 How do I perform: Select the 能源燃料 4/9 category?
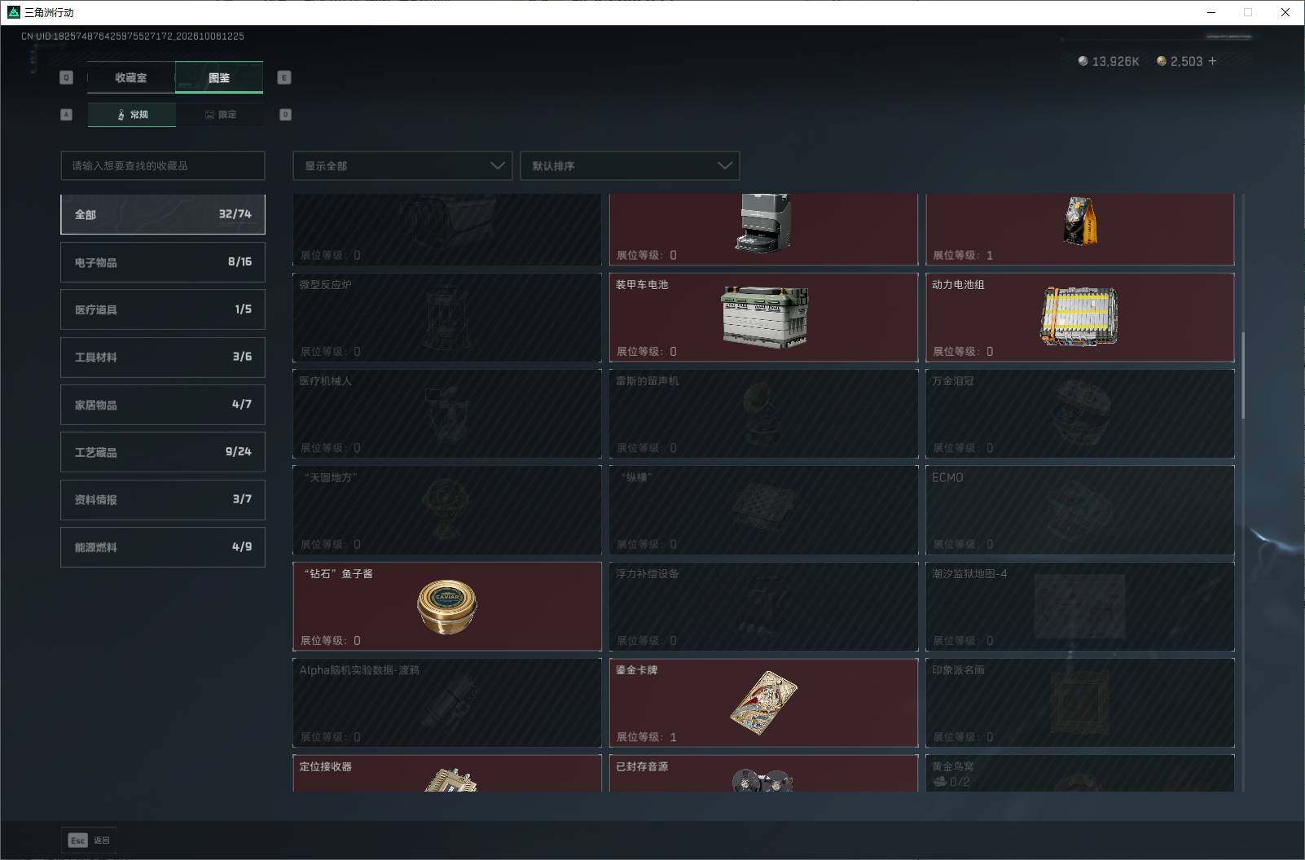click(163, 547)
